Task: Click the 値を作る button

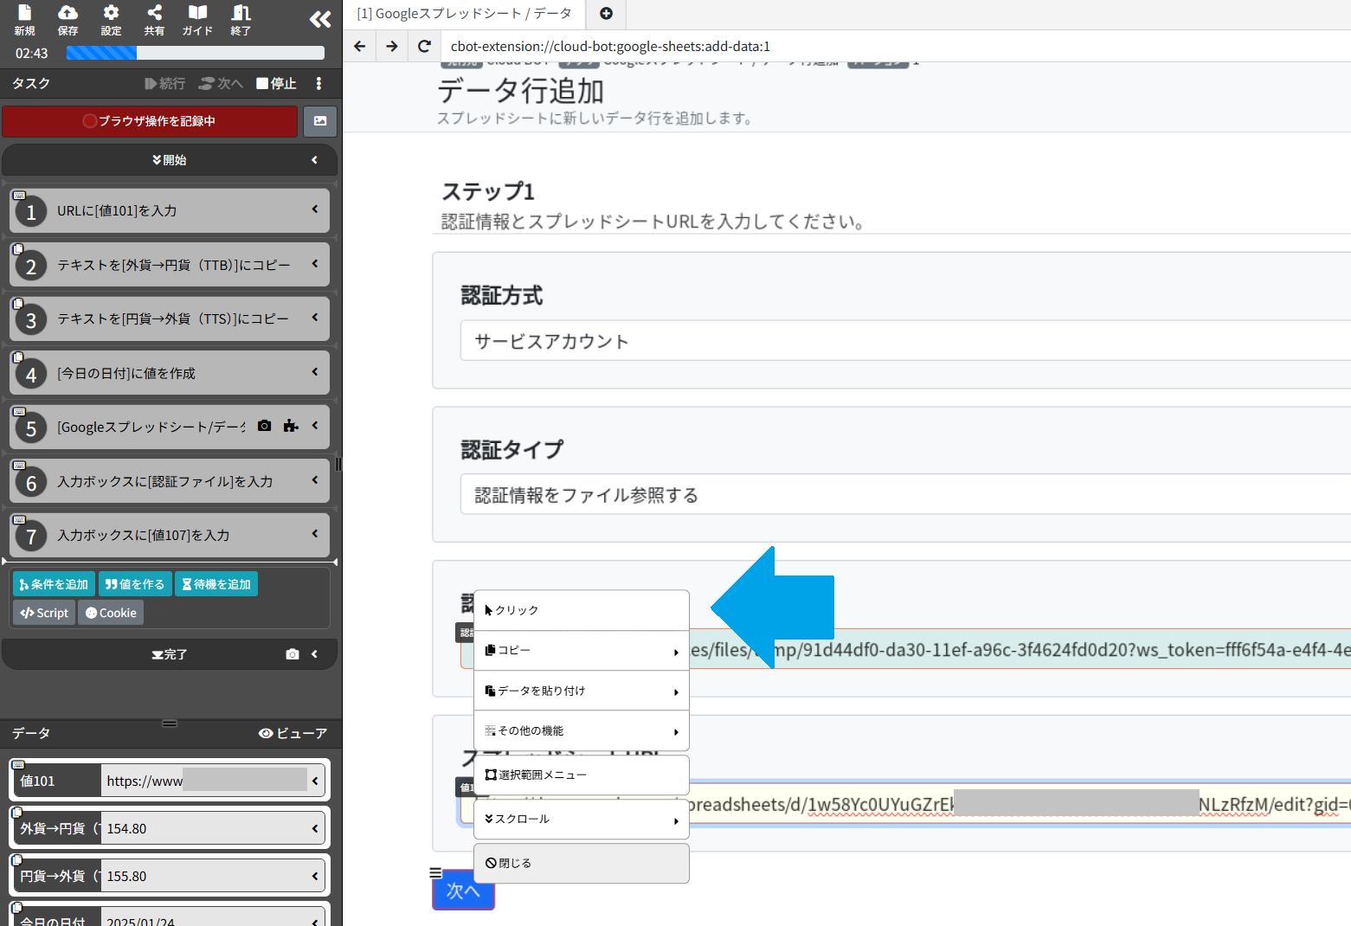Action: (x=134, y=583)
